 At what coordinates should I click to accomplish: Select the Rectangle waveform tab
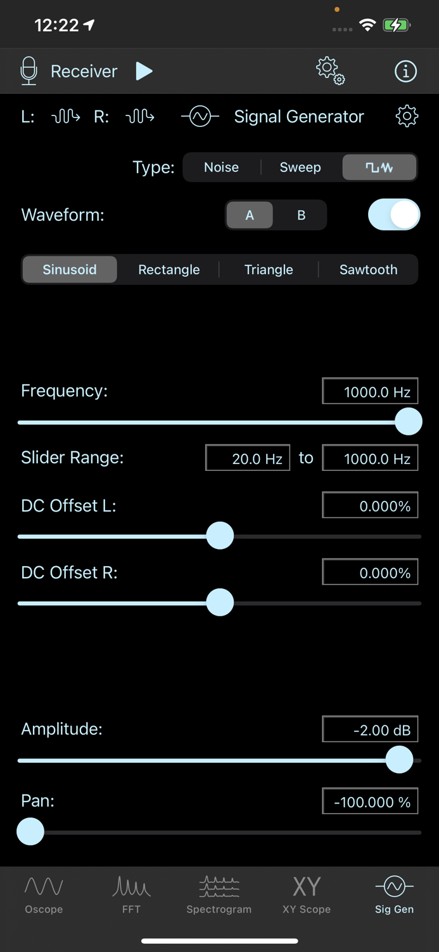click(169, 269)
